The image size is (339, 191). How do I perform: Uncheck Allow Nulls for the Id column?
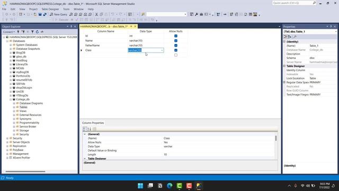(176, 36)
